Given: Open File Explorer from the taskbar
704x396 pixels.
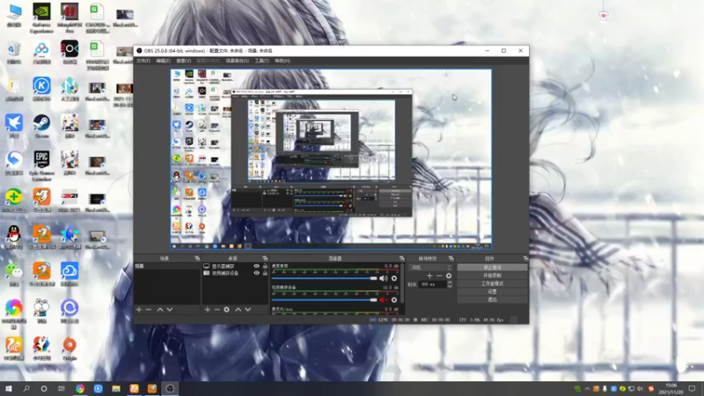Looking at the screenshot, I should coord(116,389).
